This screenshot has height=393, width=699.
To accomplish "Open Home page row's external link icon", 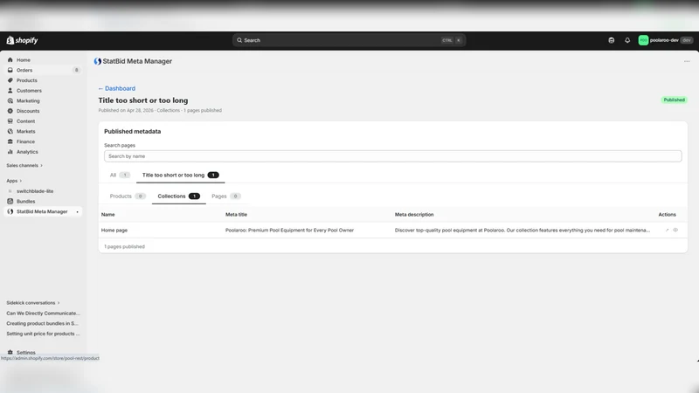I will [x=667, y=231].
